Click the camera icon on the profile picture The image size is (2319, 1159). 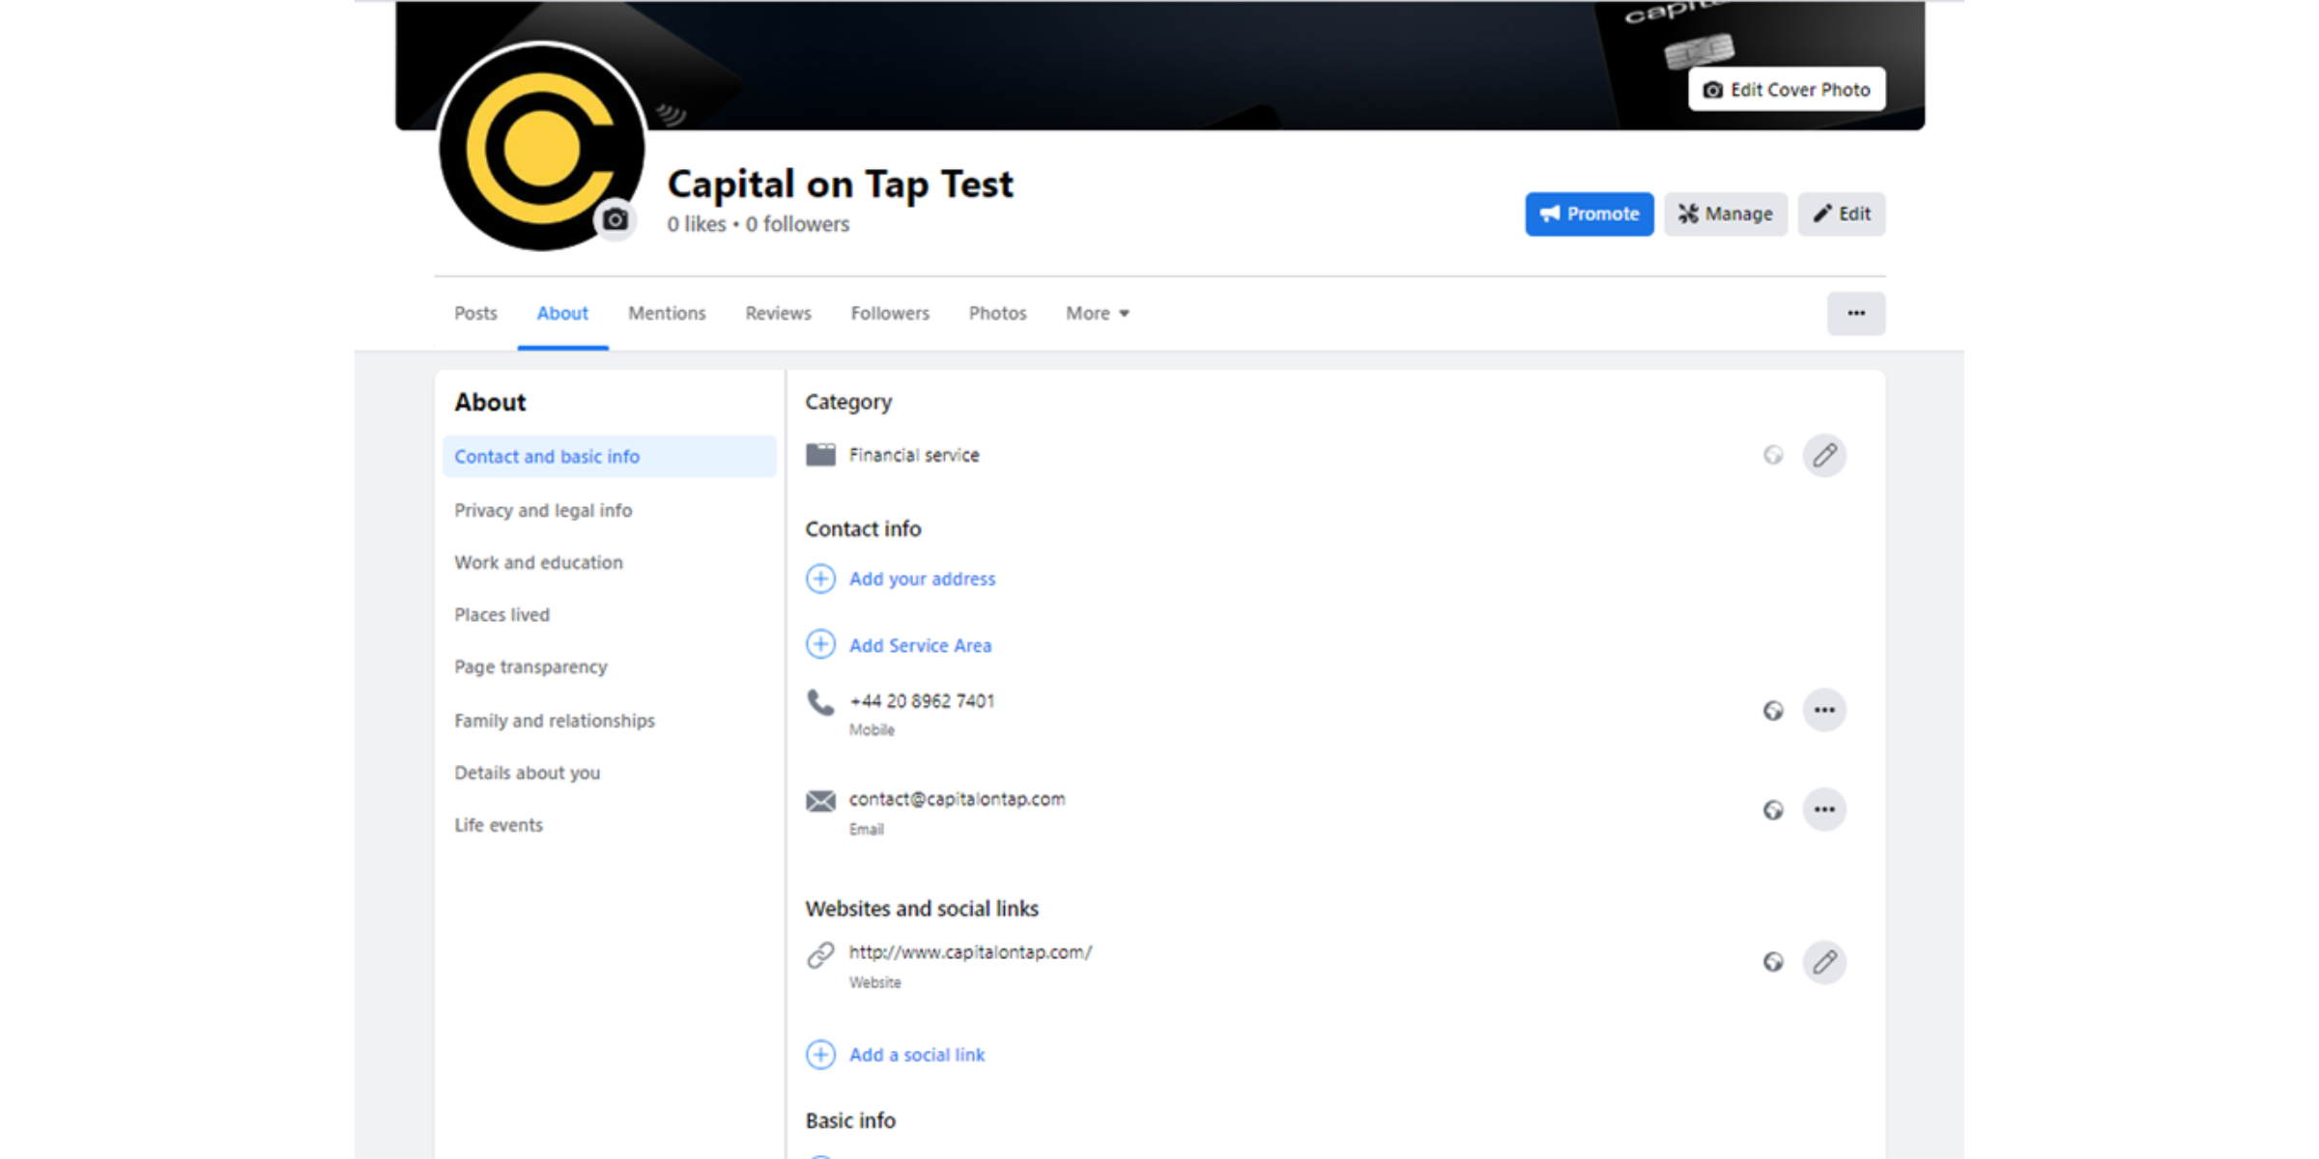615,219
